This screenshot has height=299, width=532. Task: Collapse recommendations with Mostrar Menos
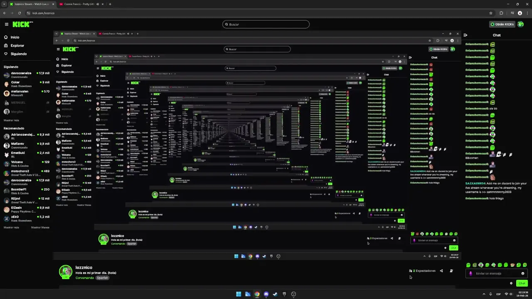coord(40,228)
